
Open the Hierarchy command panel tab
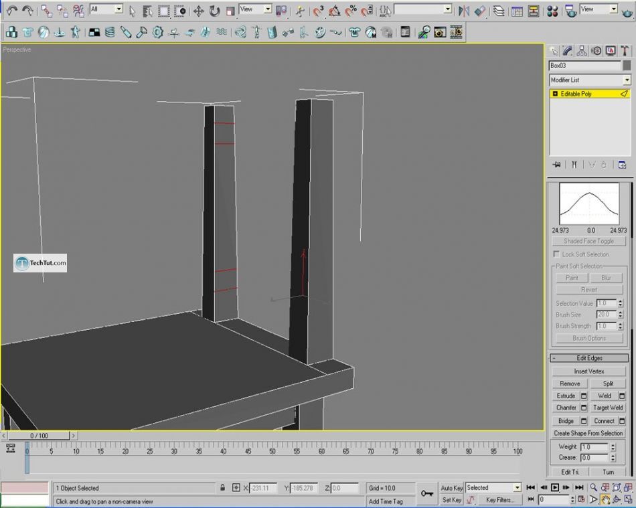point(582,51)
